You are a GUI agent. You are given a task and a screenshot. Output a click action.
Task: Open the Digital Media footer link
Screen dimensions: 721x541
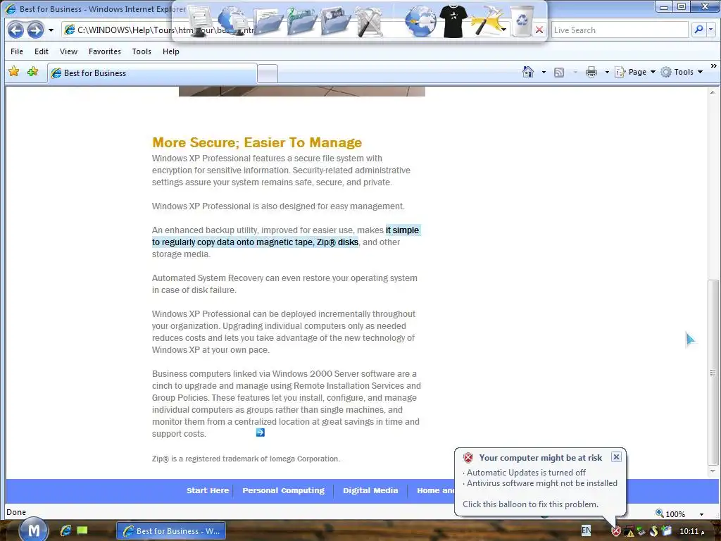[370, 490]
